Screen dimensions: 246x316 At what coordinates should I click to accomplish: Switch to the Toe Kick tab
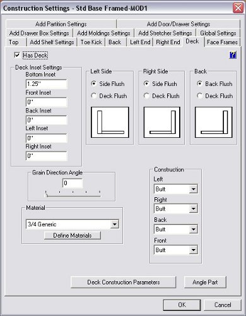click(91, 42)
